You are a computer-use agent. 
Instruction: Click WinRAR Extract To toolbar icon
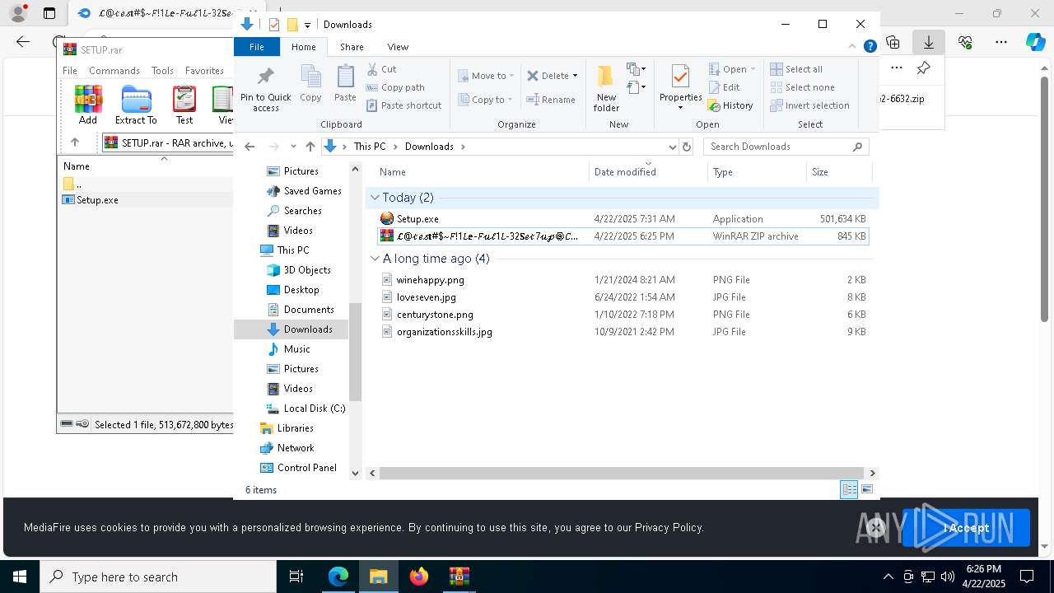(x=136, y=105)
